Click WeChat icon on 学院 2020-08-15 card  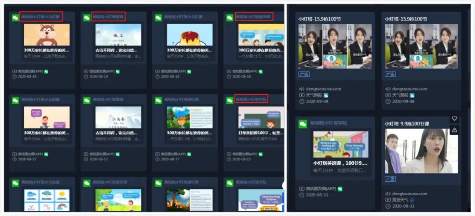click(x=230, y=101)
